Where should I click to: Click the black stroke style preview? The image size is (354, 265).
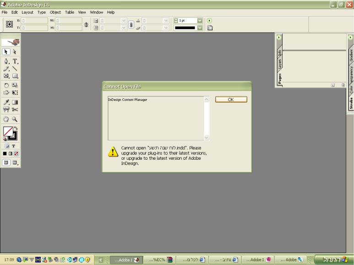pos(185,28)
